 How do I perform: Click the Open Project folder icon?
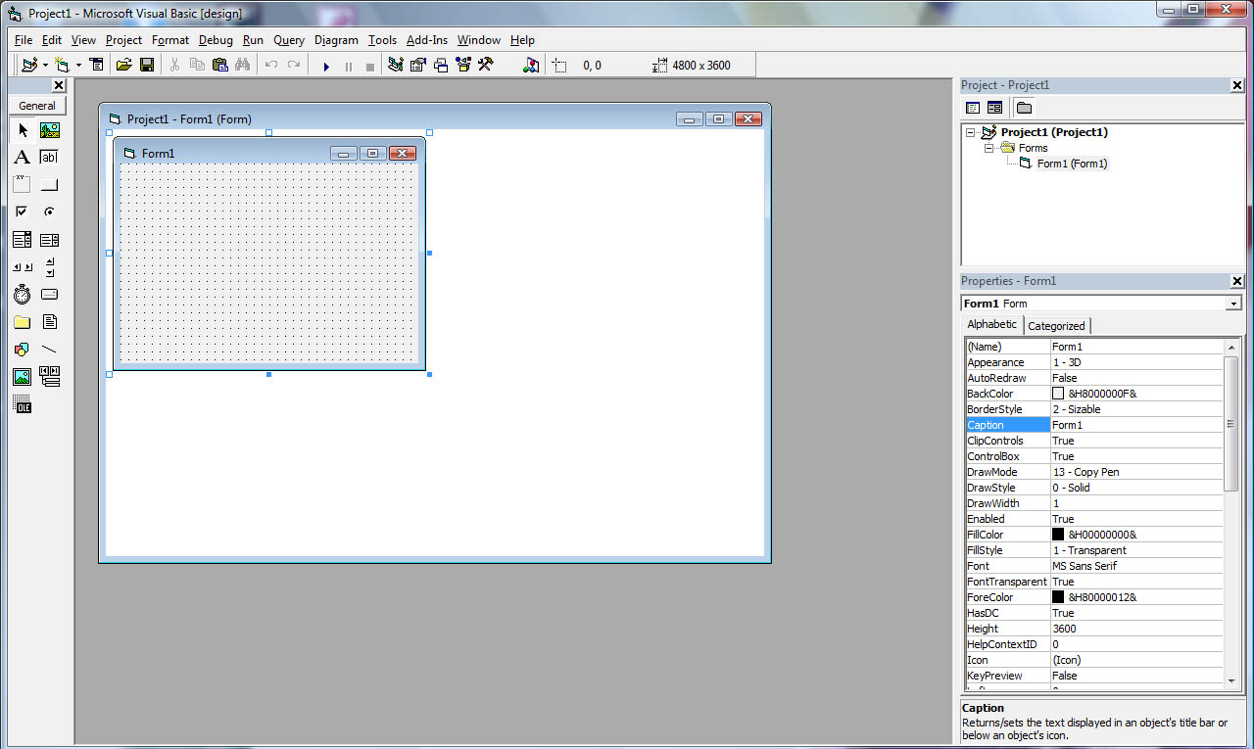pyautogui.click(x=124, y=66)
